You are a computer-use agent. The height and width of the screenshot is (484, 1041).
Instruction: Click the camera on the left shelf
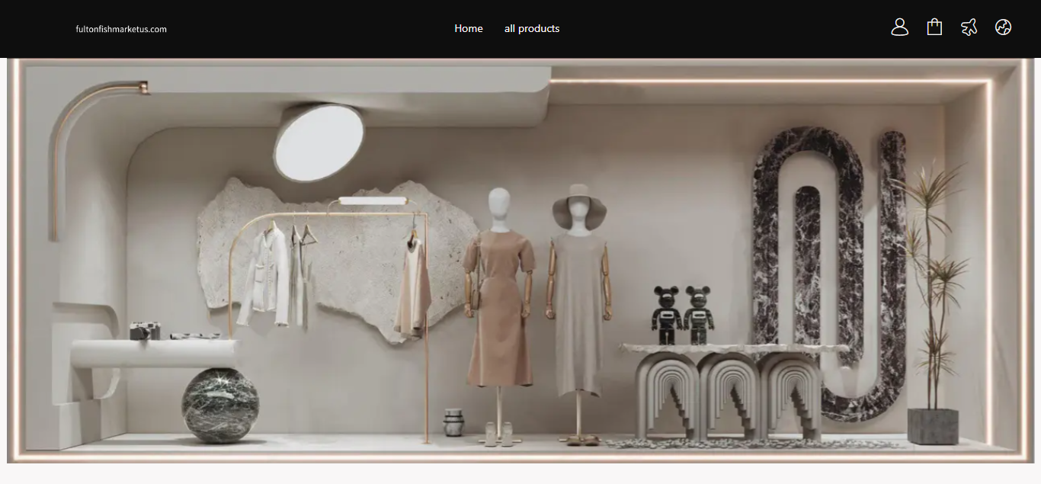(145, 331)
